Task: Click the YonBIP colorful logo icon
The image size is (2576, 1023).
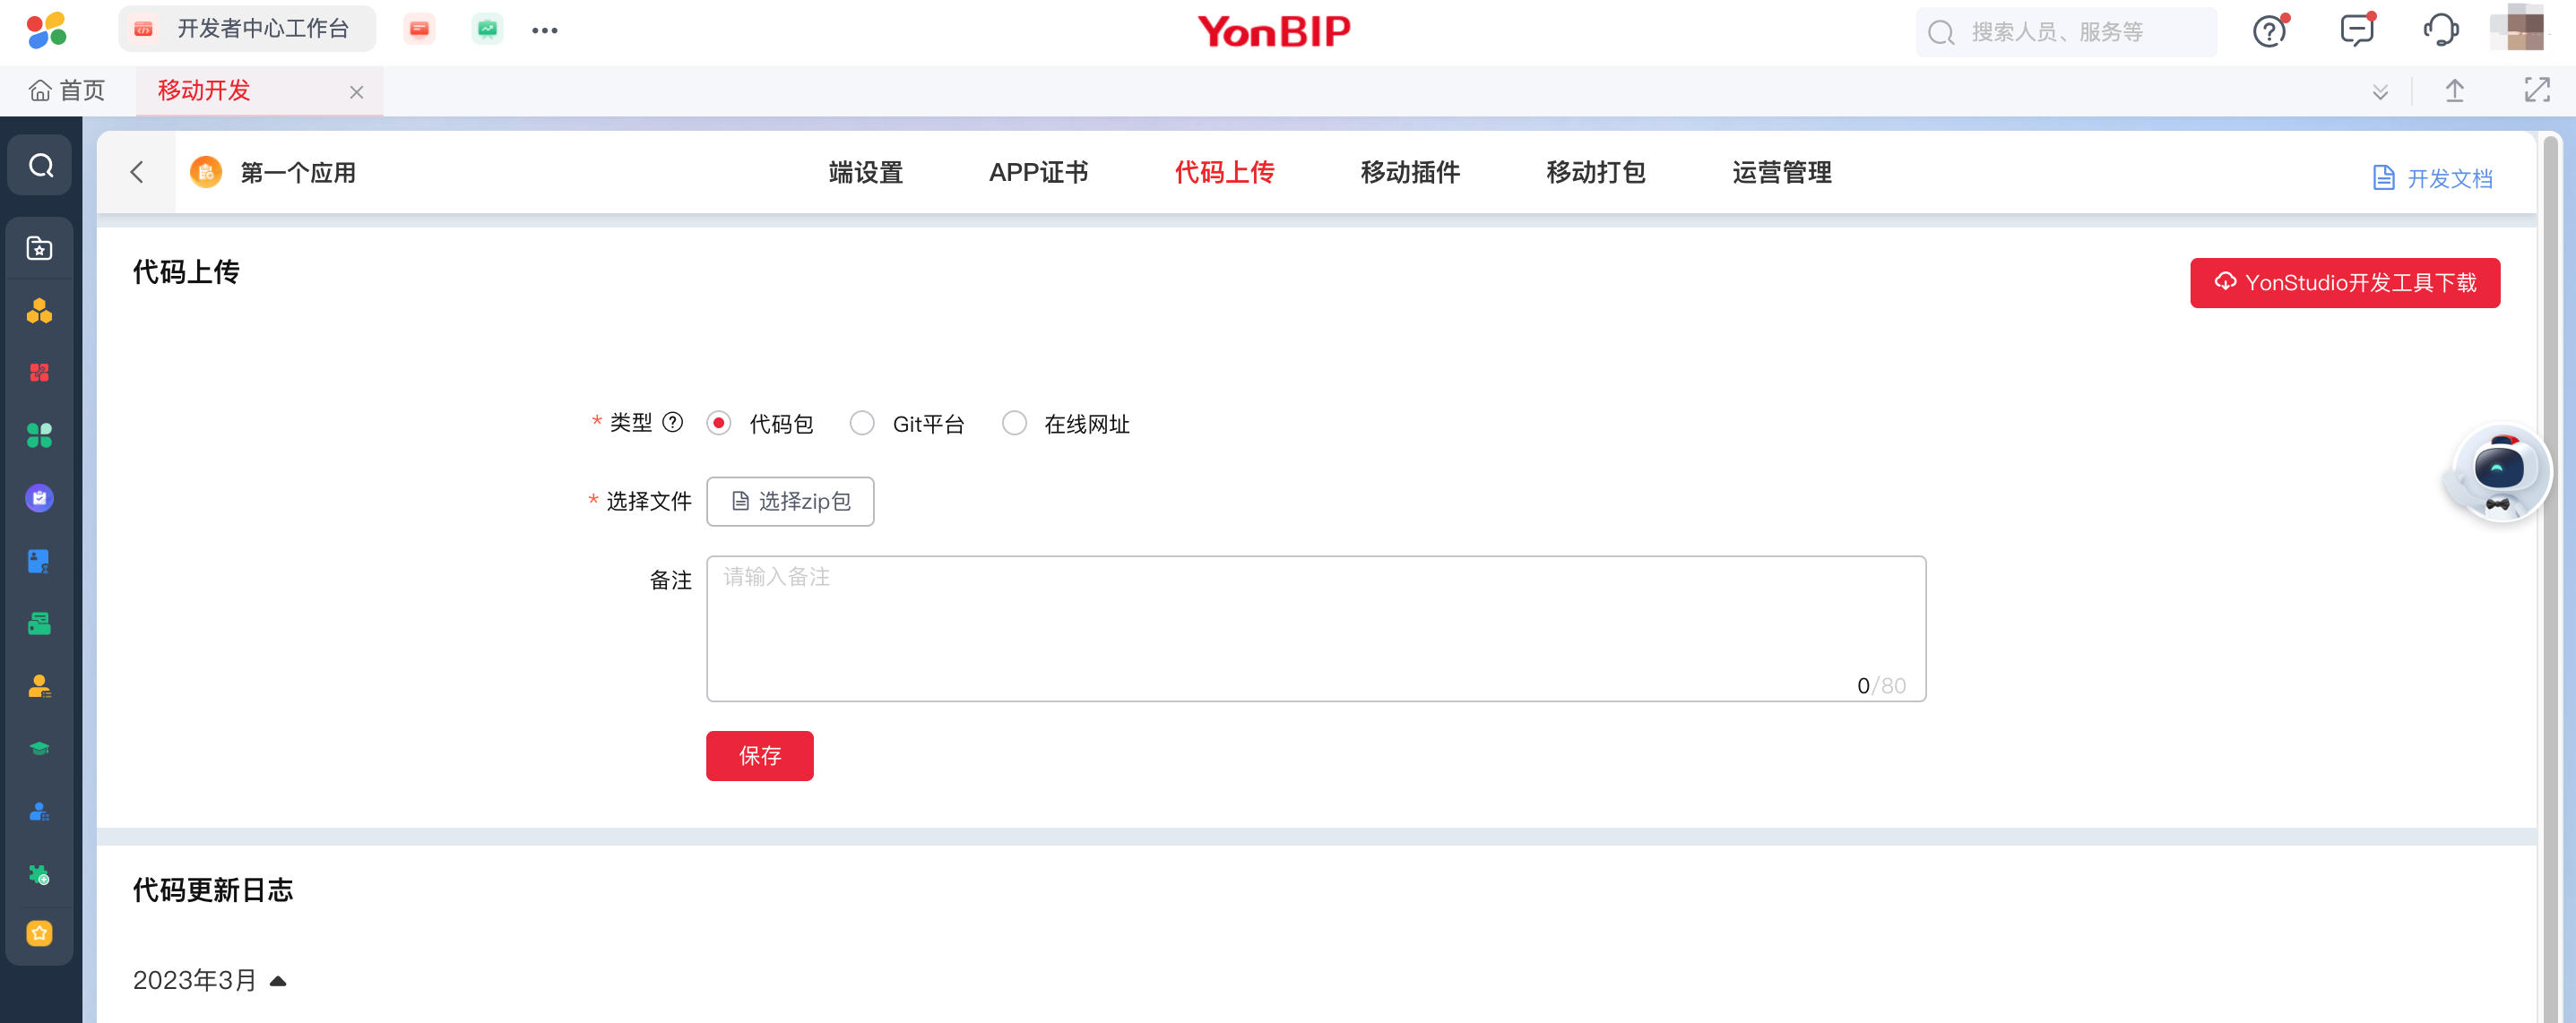Action: pos(46,30)
